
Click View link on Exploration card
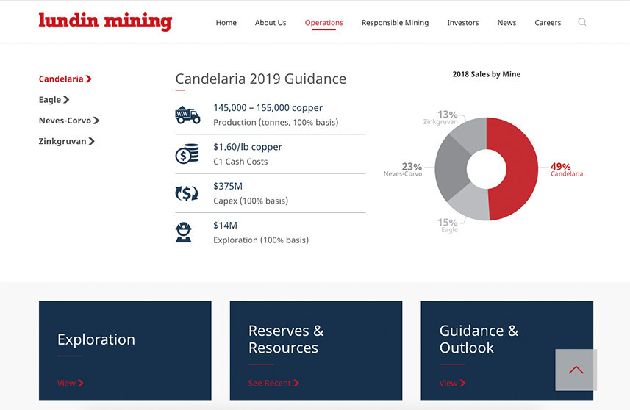point(71,383)
